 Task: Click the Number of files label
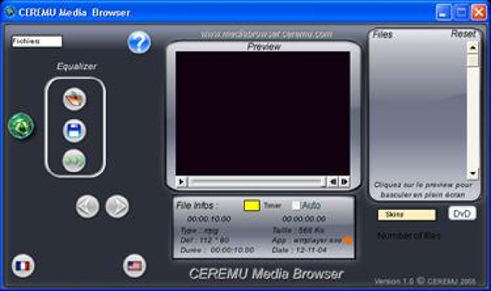click(x=409, y=236)
